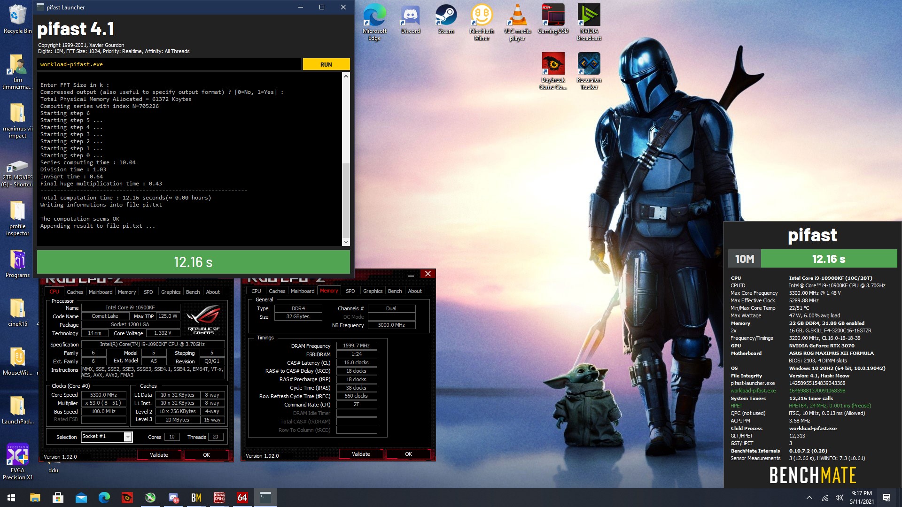Click OK in left CPU-Z window

click(206, 455)
